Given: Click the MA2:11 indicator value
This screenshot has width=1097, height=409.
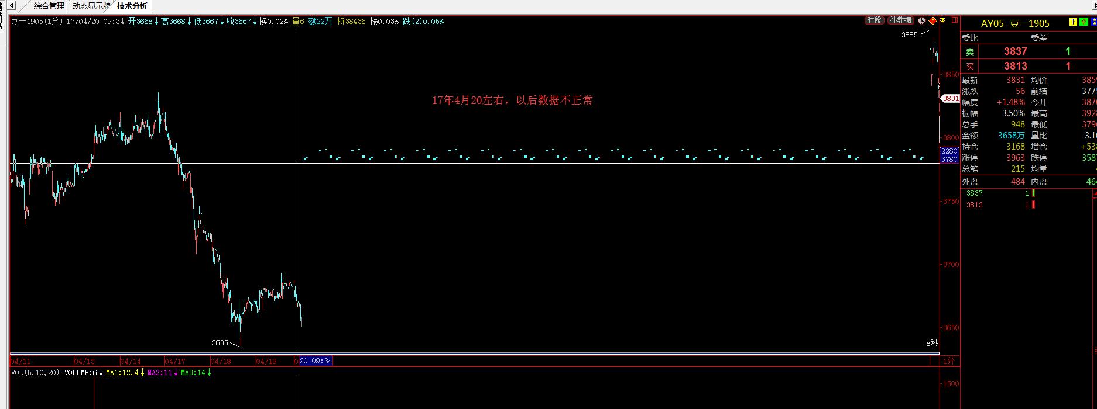Looking at the screenshot, I should coord(159,372).
